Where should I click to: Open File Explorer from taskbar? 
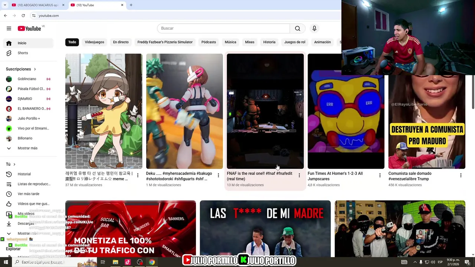[x=115, y=262]
